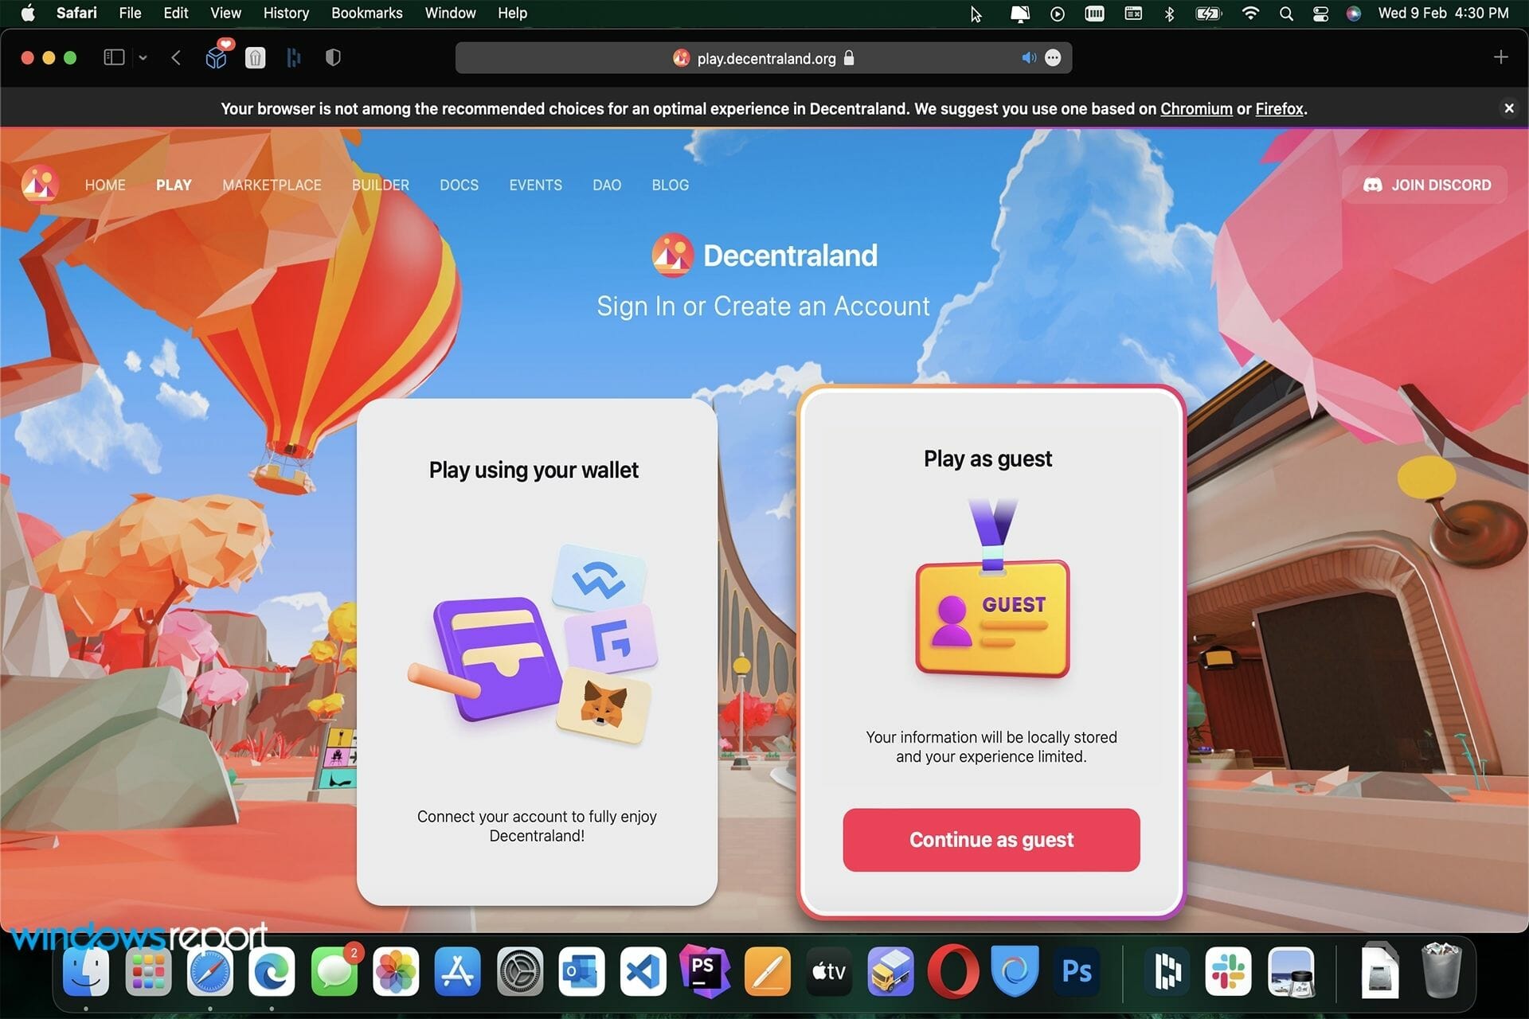Open Slack from the Dock

pos(1229,971)
